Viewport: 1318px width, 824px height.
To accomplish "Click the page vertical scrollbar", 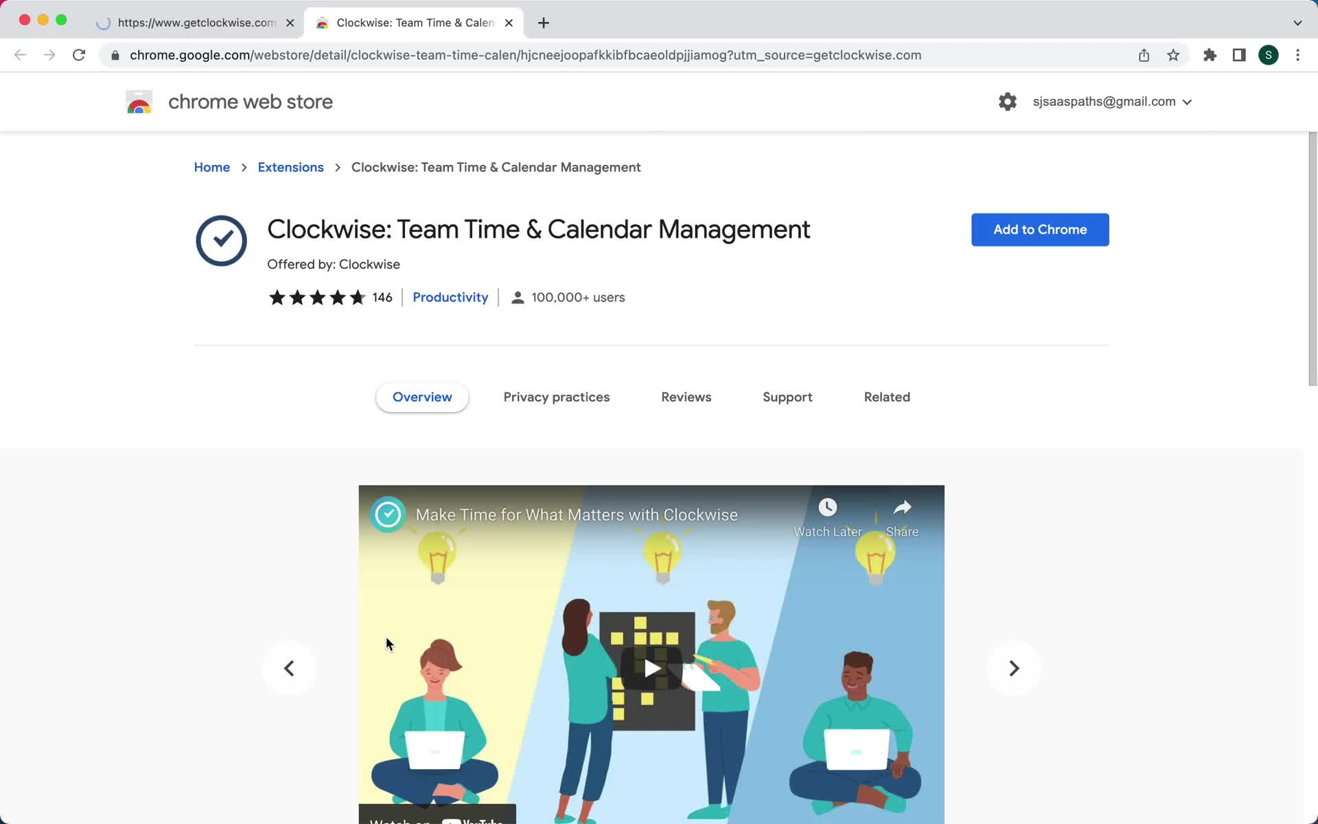I will (1313, 260).
